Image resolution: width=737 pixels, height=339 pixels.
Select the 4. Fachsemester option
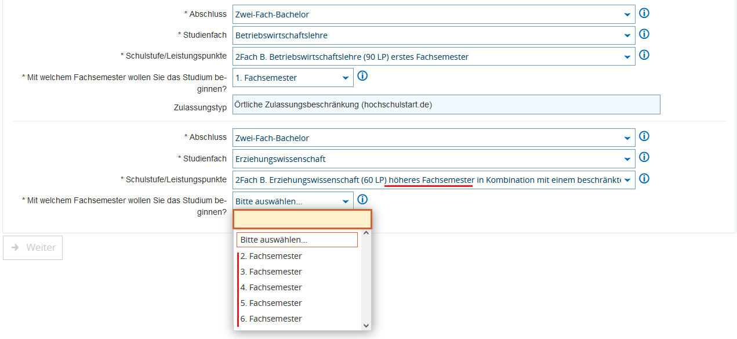click(x=271, y=287)
